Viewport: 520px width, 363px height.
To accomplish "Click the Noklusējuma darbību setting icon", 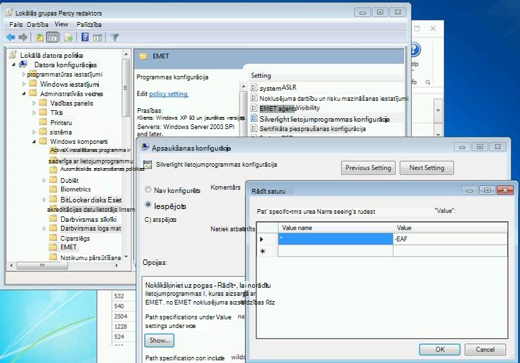I will tap(254, 97).
